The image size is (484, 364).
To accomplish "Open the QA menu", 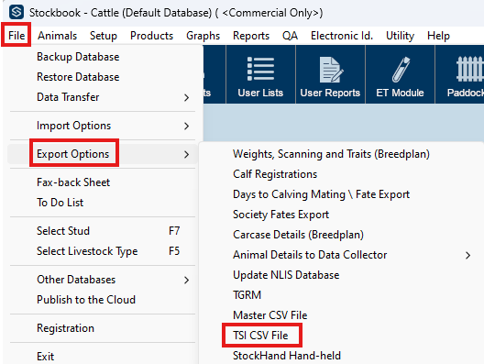I will coord(290,36).
